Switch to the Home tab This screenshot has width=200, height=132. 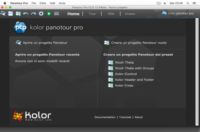[73, 14]
